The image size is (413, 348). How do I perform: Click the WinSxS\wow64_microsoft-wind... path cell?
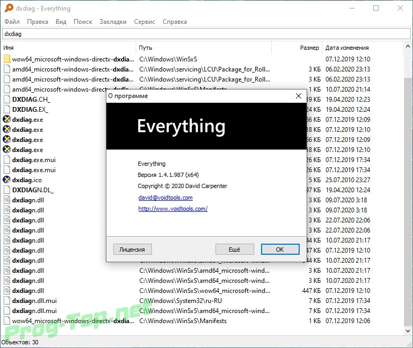(205, 291)
